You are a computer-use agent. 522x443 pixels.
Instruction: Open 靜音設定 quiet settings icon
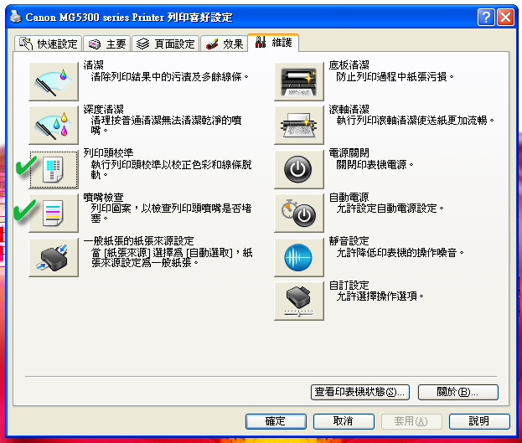299,257
